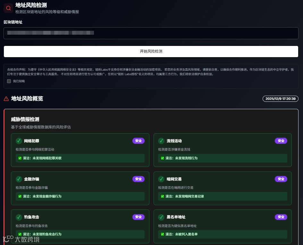Click the blockchain address input field
Image resolution: width=303 pixels, height=245 pixels.
point(151,33)
